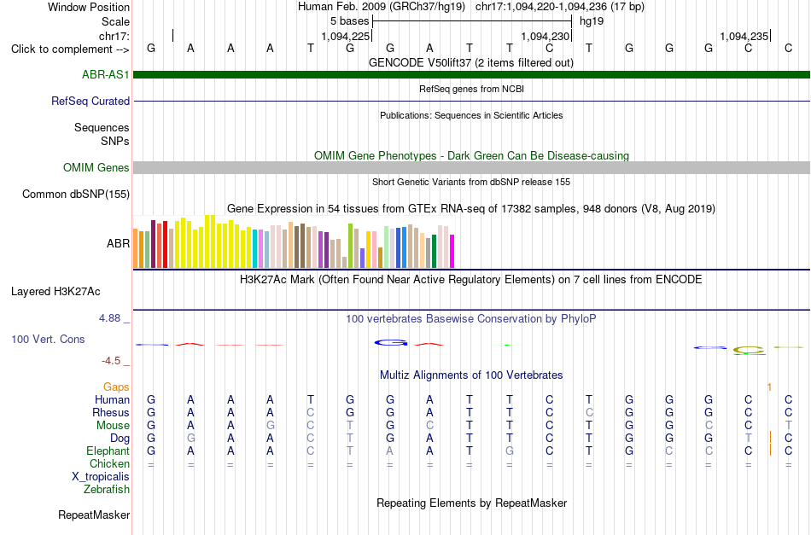Click GENCODE V50lift37 (2 items filtered out) title
811x535 pixels.
coord(471,62)
